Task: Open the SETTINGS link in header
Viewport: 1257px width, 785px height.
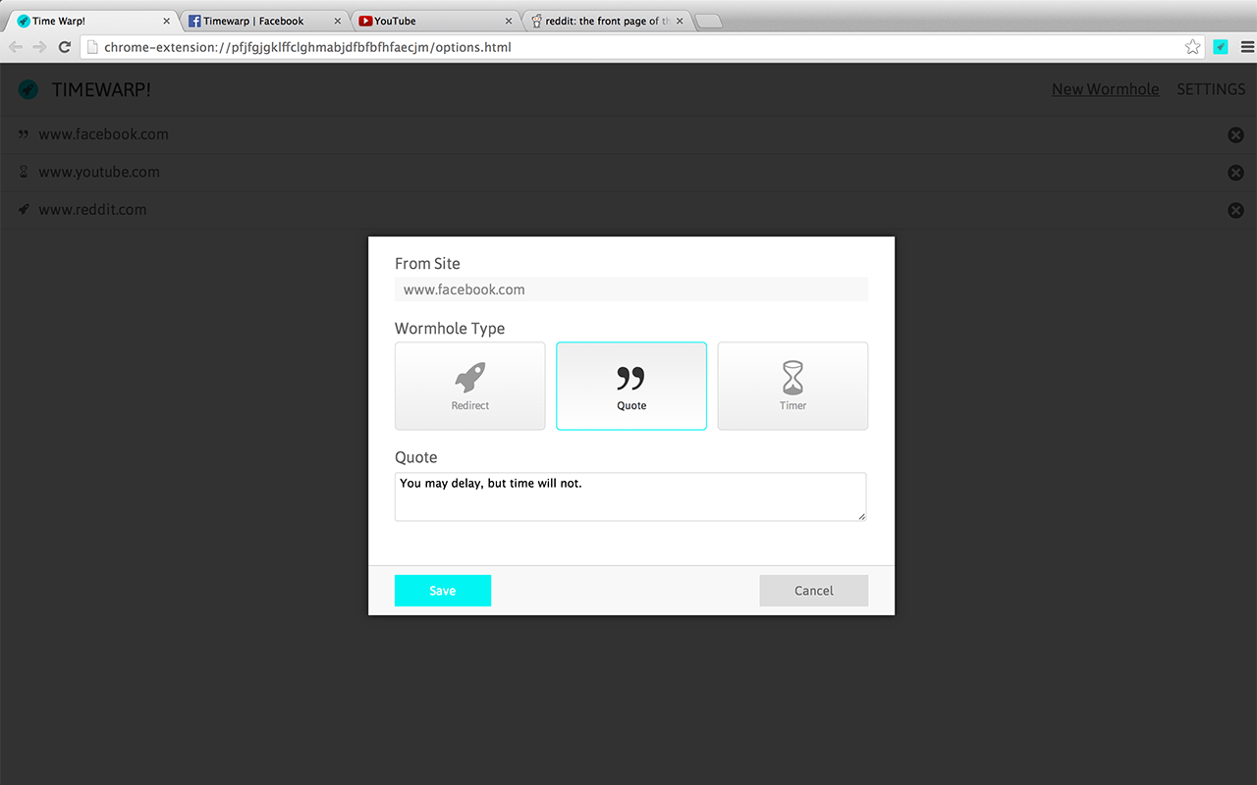Action: point(1211,89)
